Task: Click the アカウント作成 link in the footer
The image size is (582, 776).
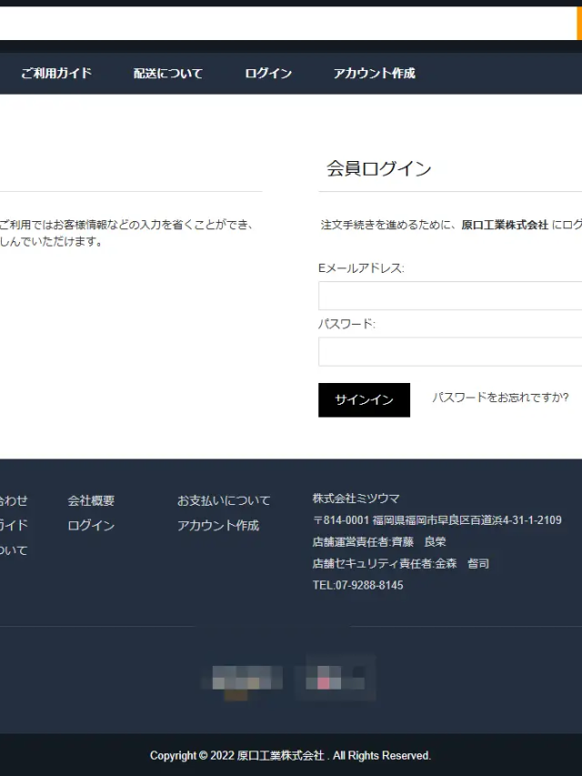Action: tap(218, 526)
